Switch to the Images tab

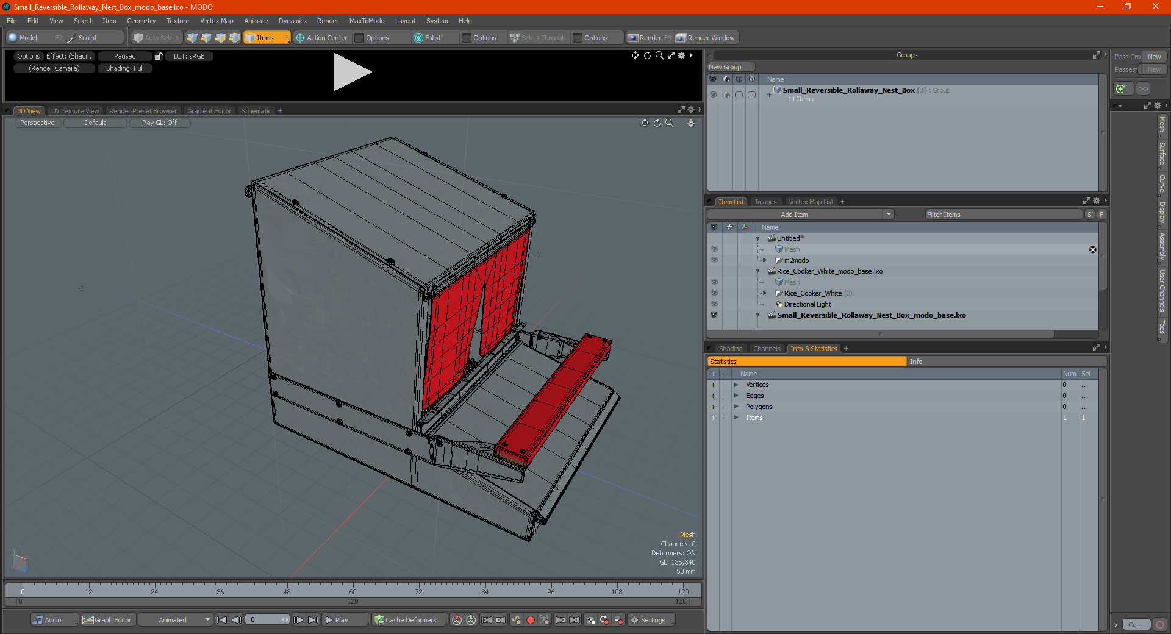765,202
